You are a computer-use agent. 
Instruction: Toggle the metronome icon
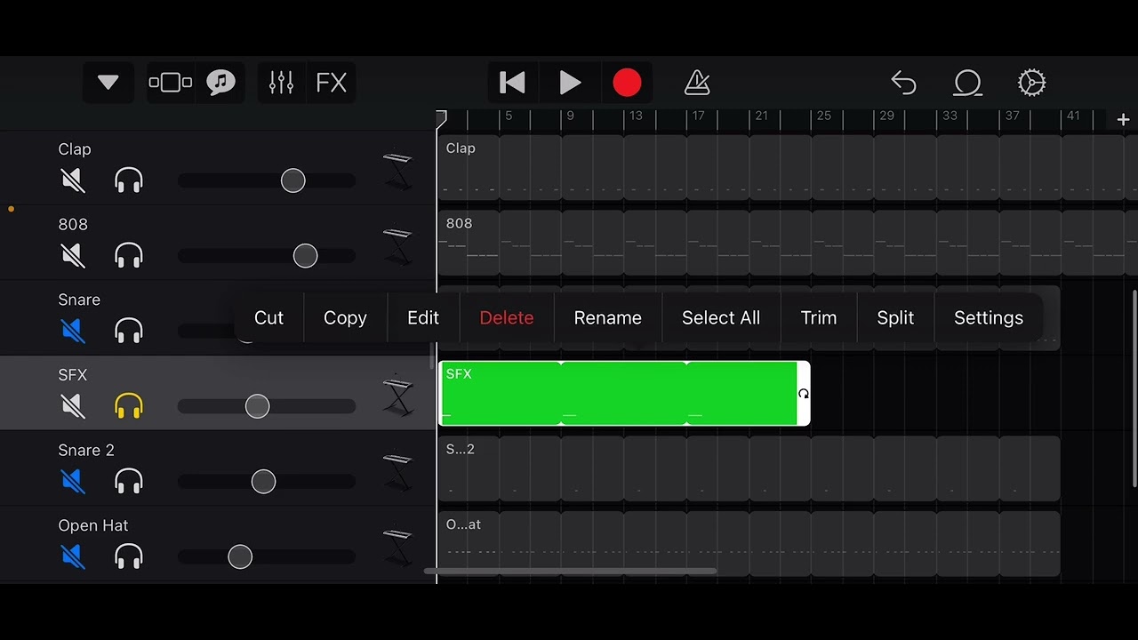coord(697,83)
